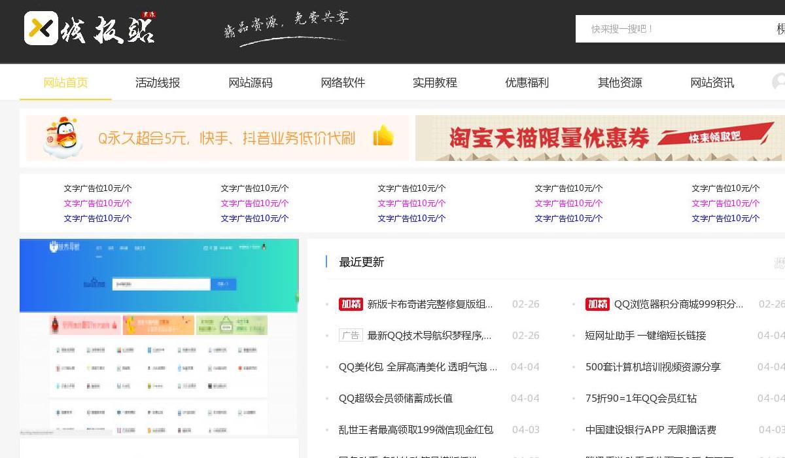Image resolution: width=785 pixels, height=458 pixels.
Task: Open the 淘宝天猫限量优惠券 banner
Action: (x=600, y=138)
